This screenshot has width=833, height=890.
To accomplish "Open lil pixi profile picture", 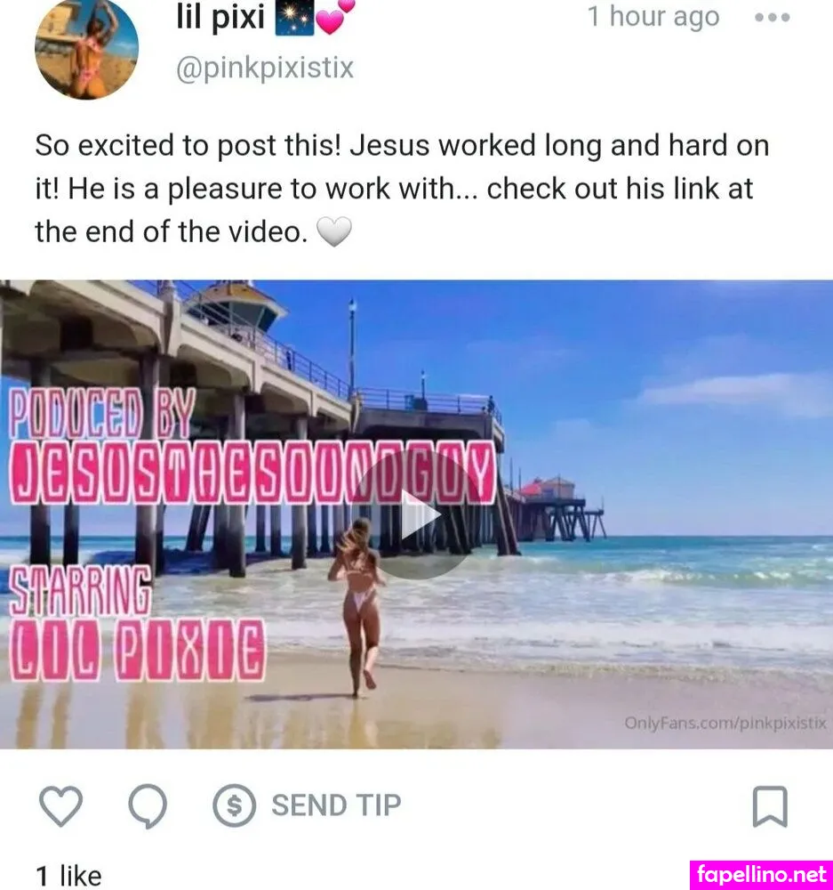I will 87,48.
